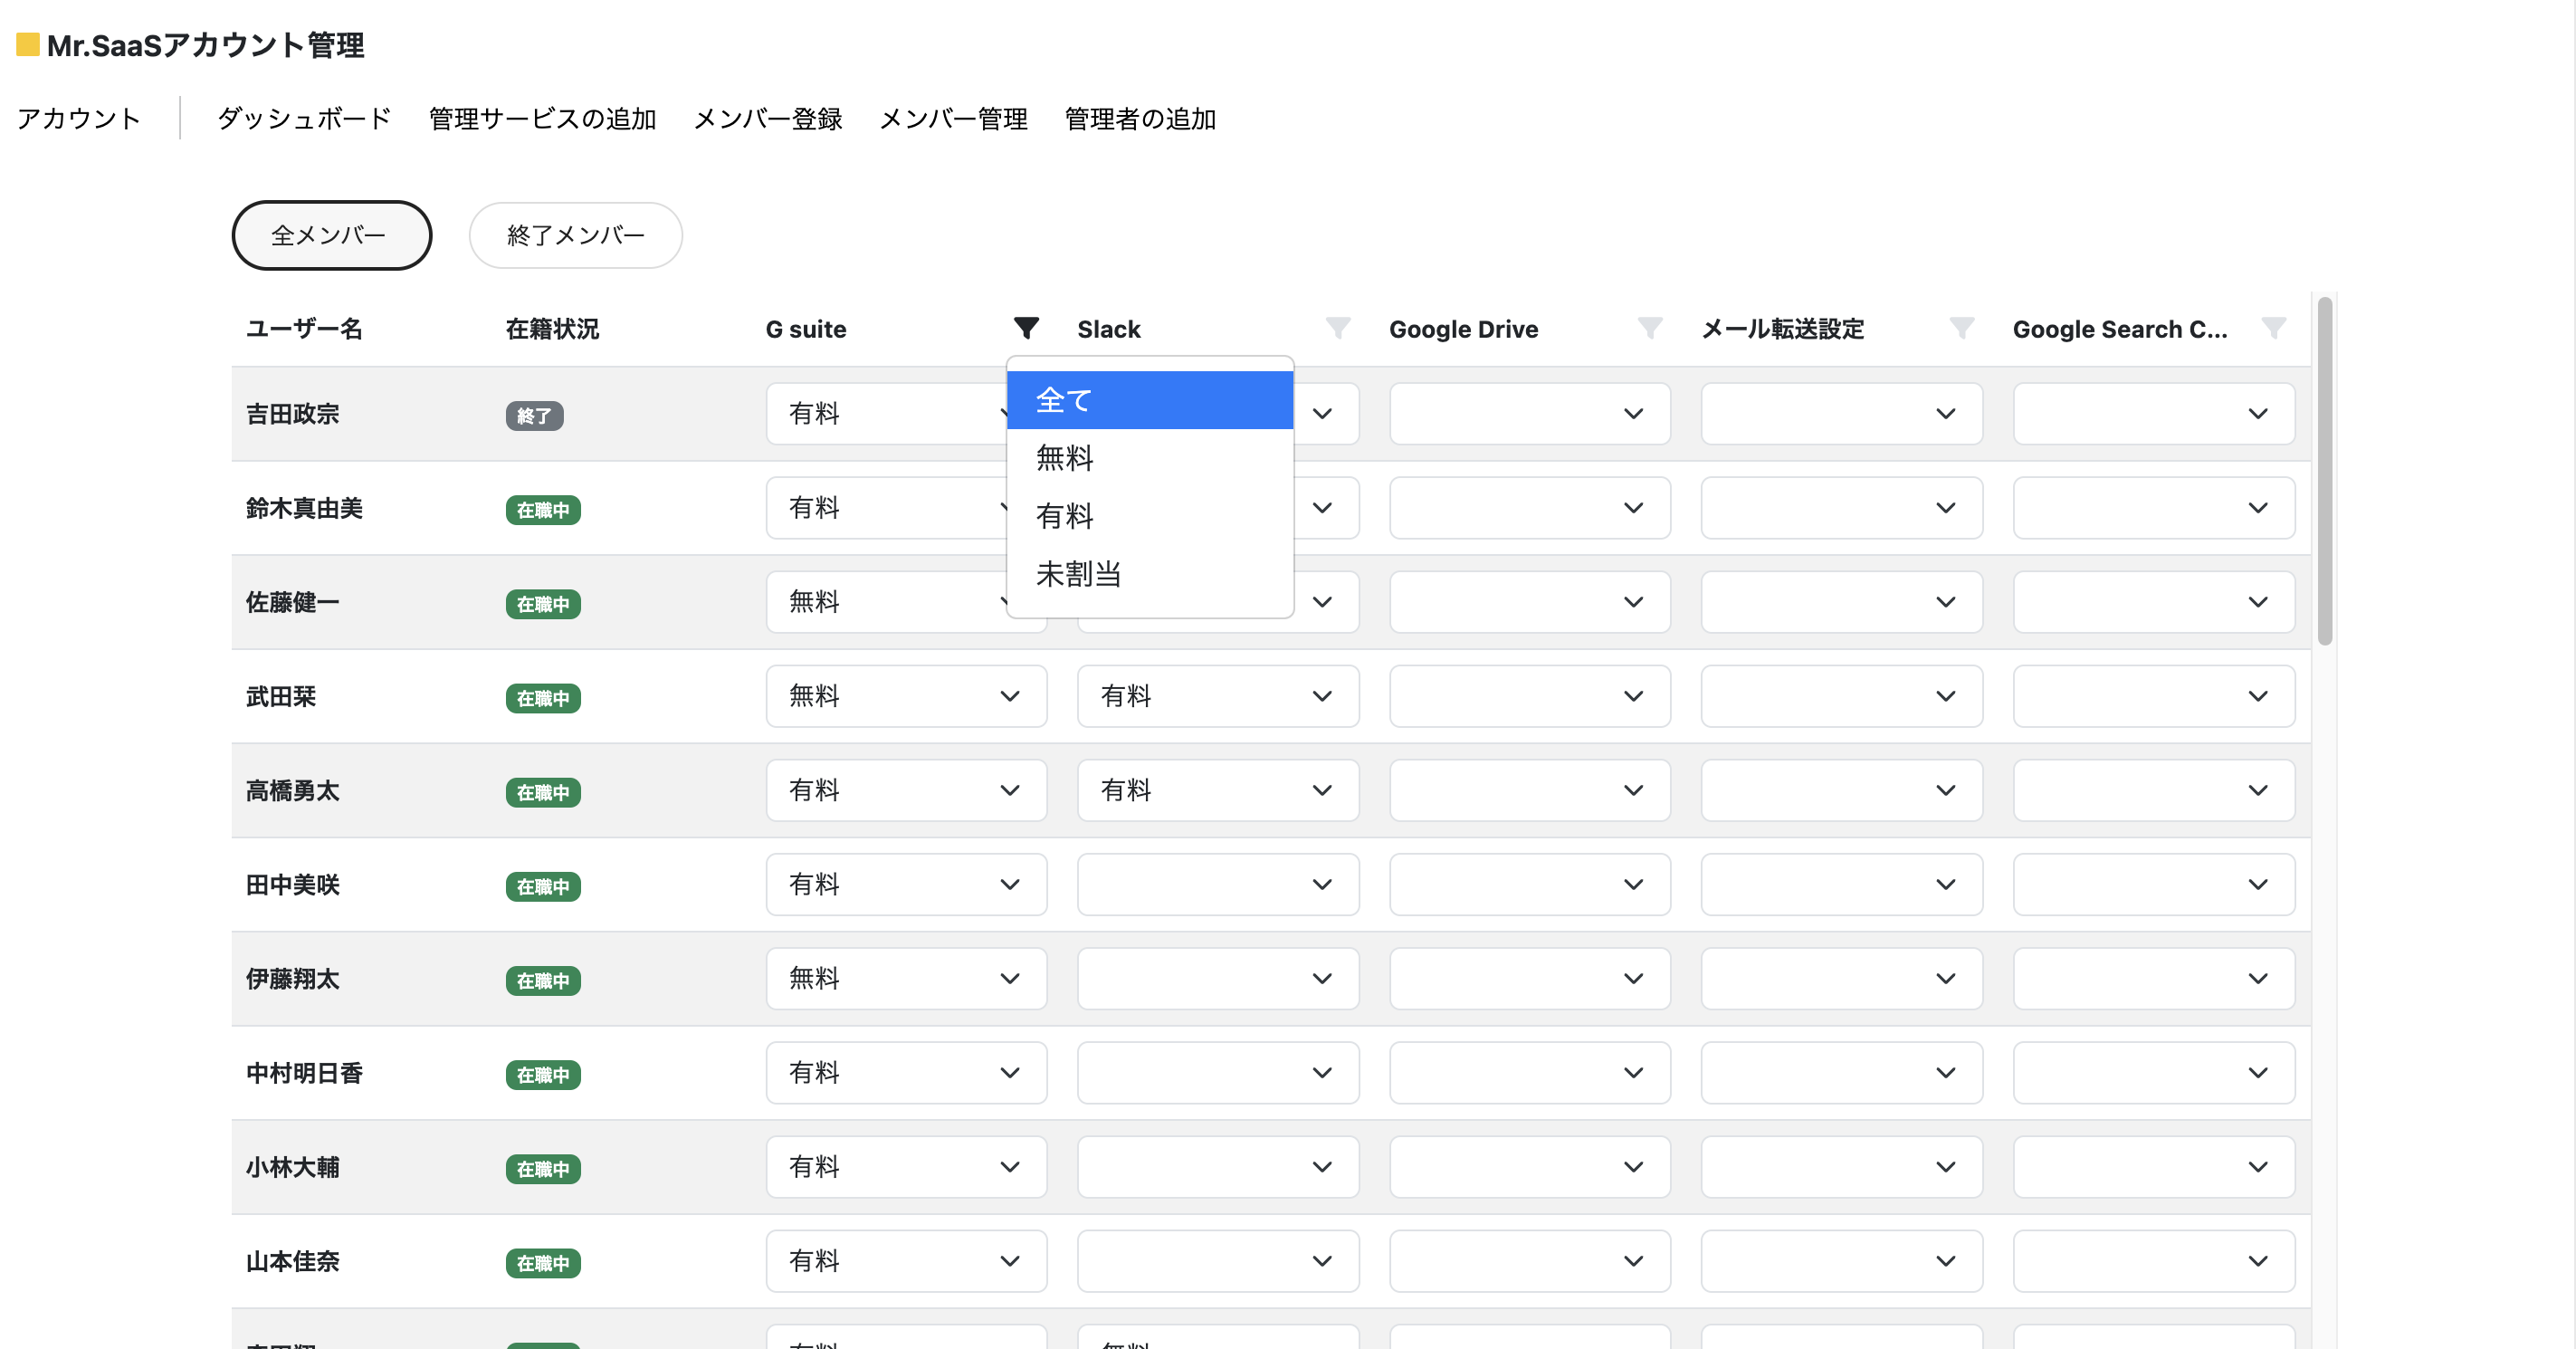
Task: Click the Google Search C... filter icon
Action: [2274, 328]
